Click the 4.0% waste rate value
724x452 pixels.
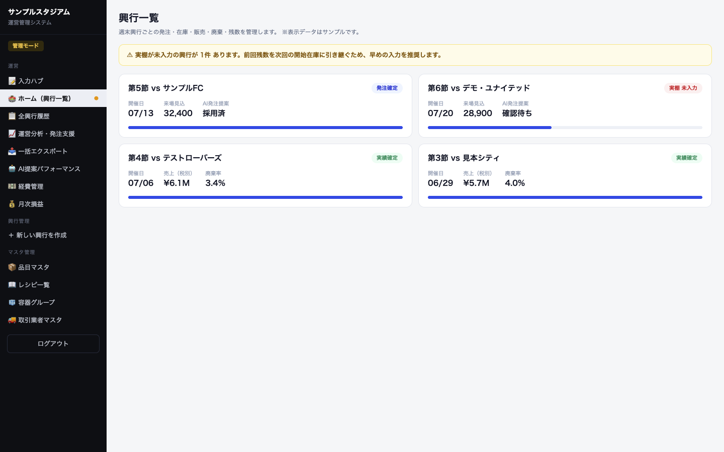tap(515, 183)
